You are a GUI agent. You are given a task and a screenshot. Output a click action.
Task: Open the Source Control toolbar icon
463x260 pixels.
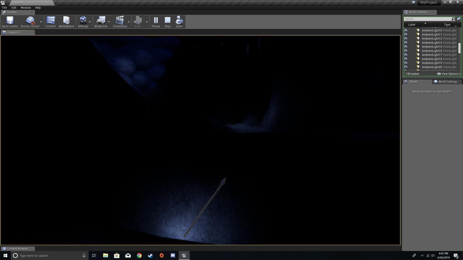pos(30,20)
